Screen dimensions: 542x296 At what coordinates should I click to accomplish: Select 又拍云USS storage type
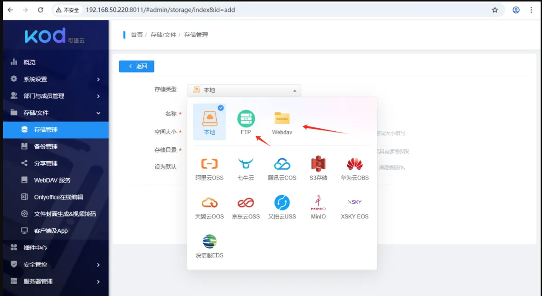coord(282,207)
